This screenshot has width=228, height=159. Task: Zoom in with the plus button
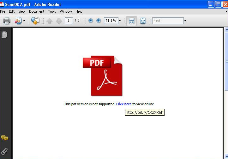coord(99,21)
